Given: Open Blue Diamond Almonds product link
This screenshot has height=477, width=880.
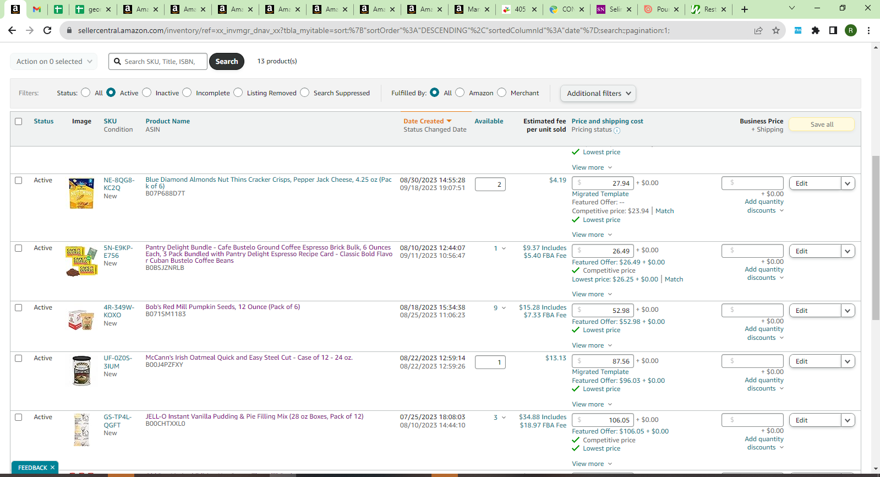Looking at the screenshot, I should (x=269, y=183).
